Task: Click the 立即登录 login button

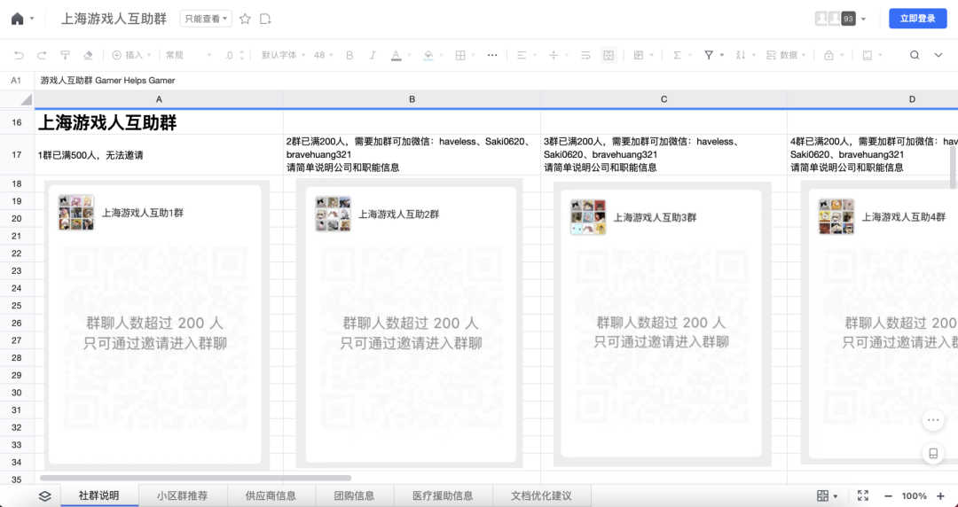Action: 918,19
